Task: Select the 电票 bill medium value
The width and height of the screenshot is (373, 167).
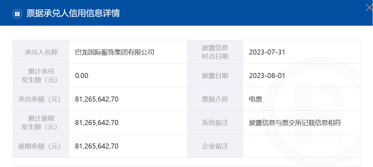Action: click(x=256, y=99)
